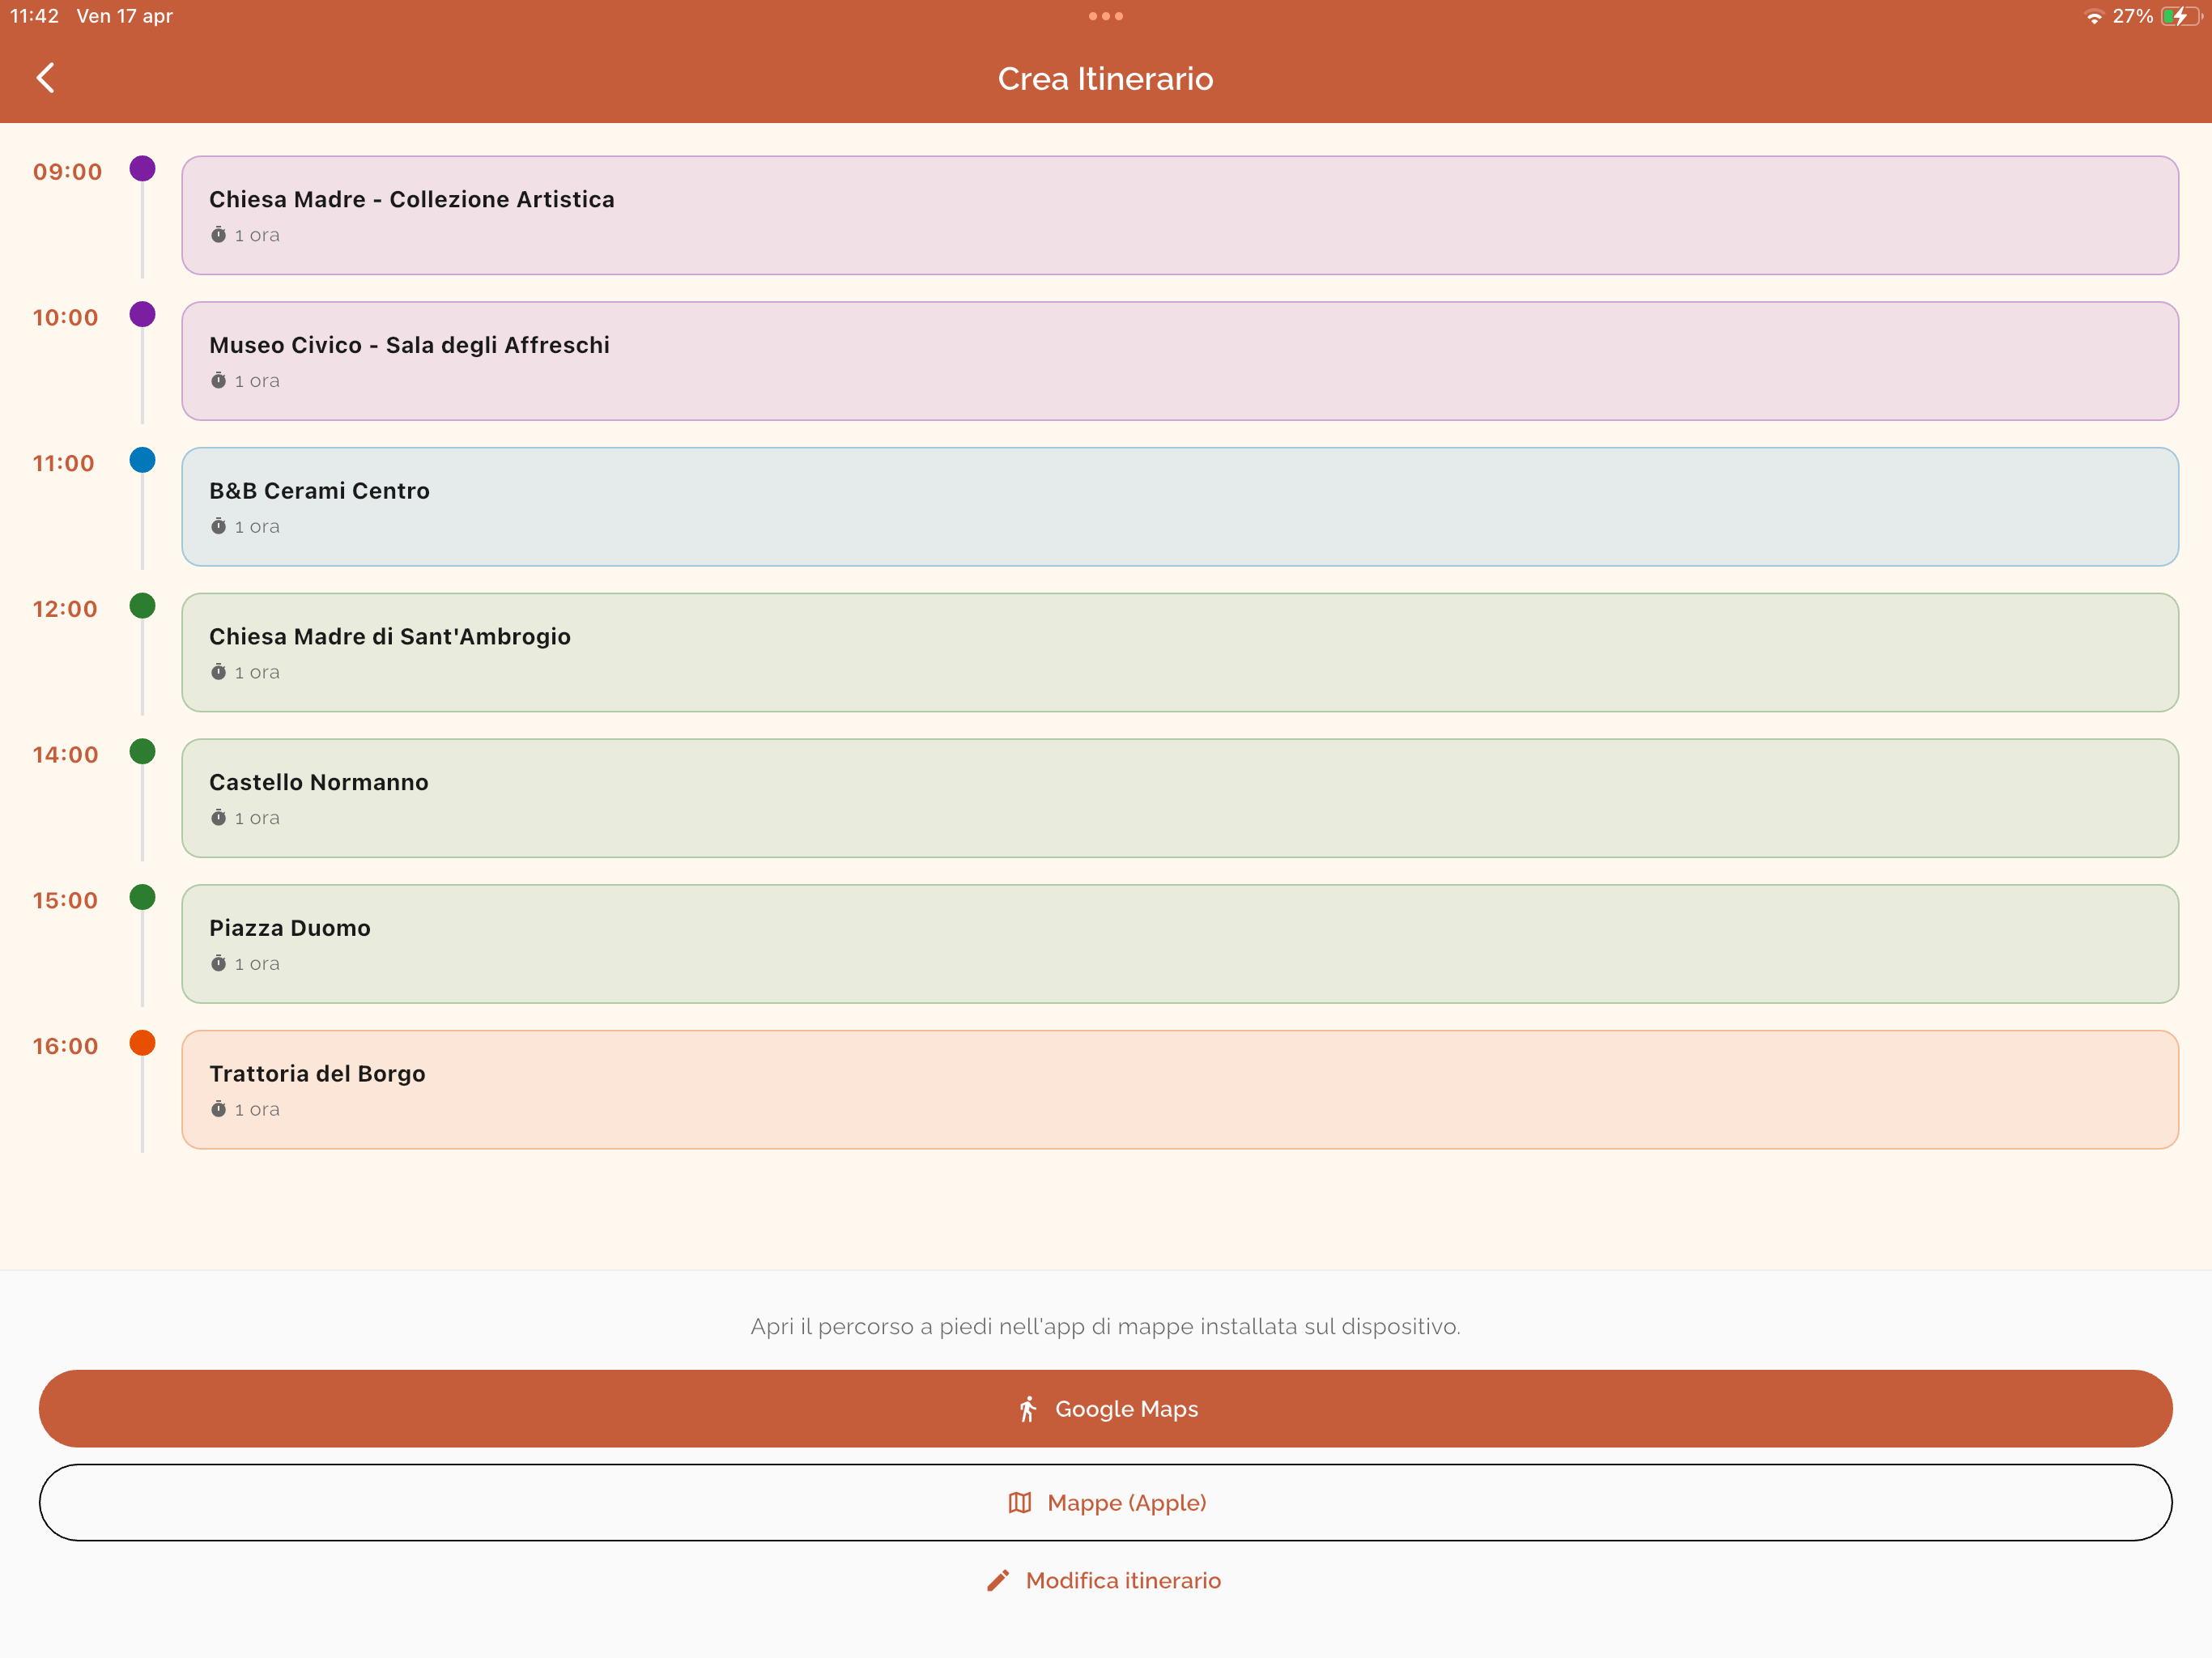Open the Castello Normanno card
Viewport: 2212px width, 1658px height.
(1180, 798)
